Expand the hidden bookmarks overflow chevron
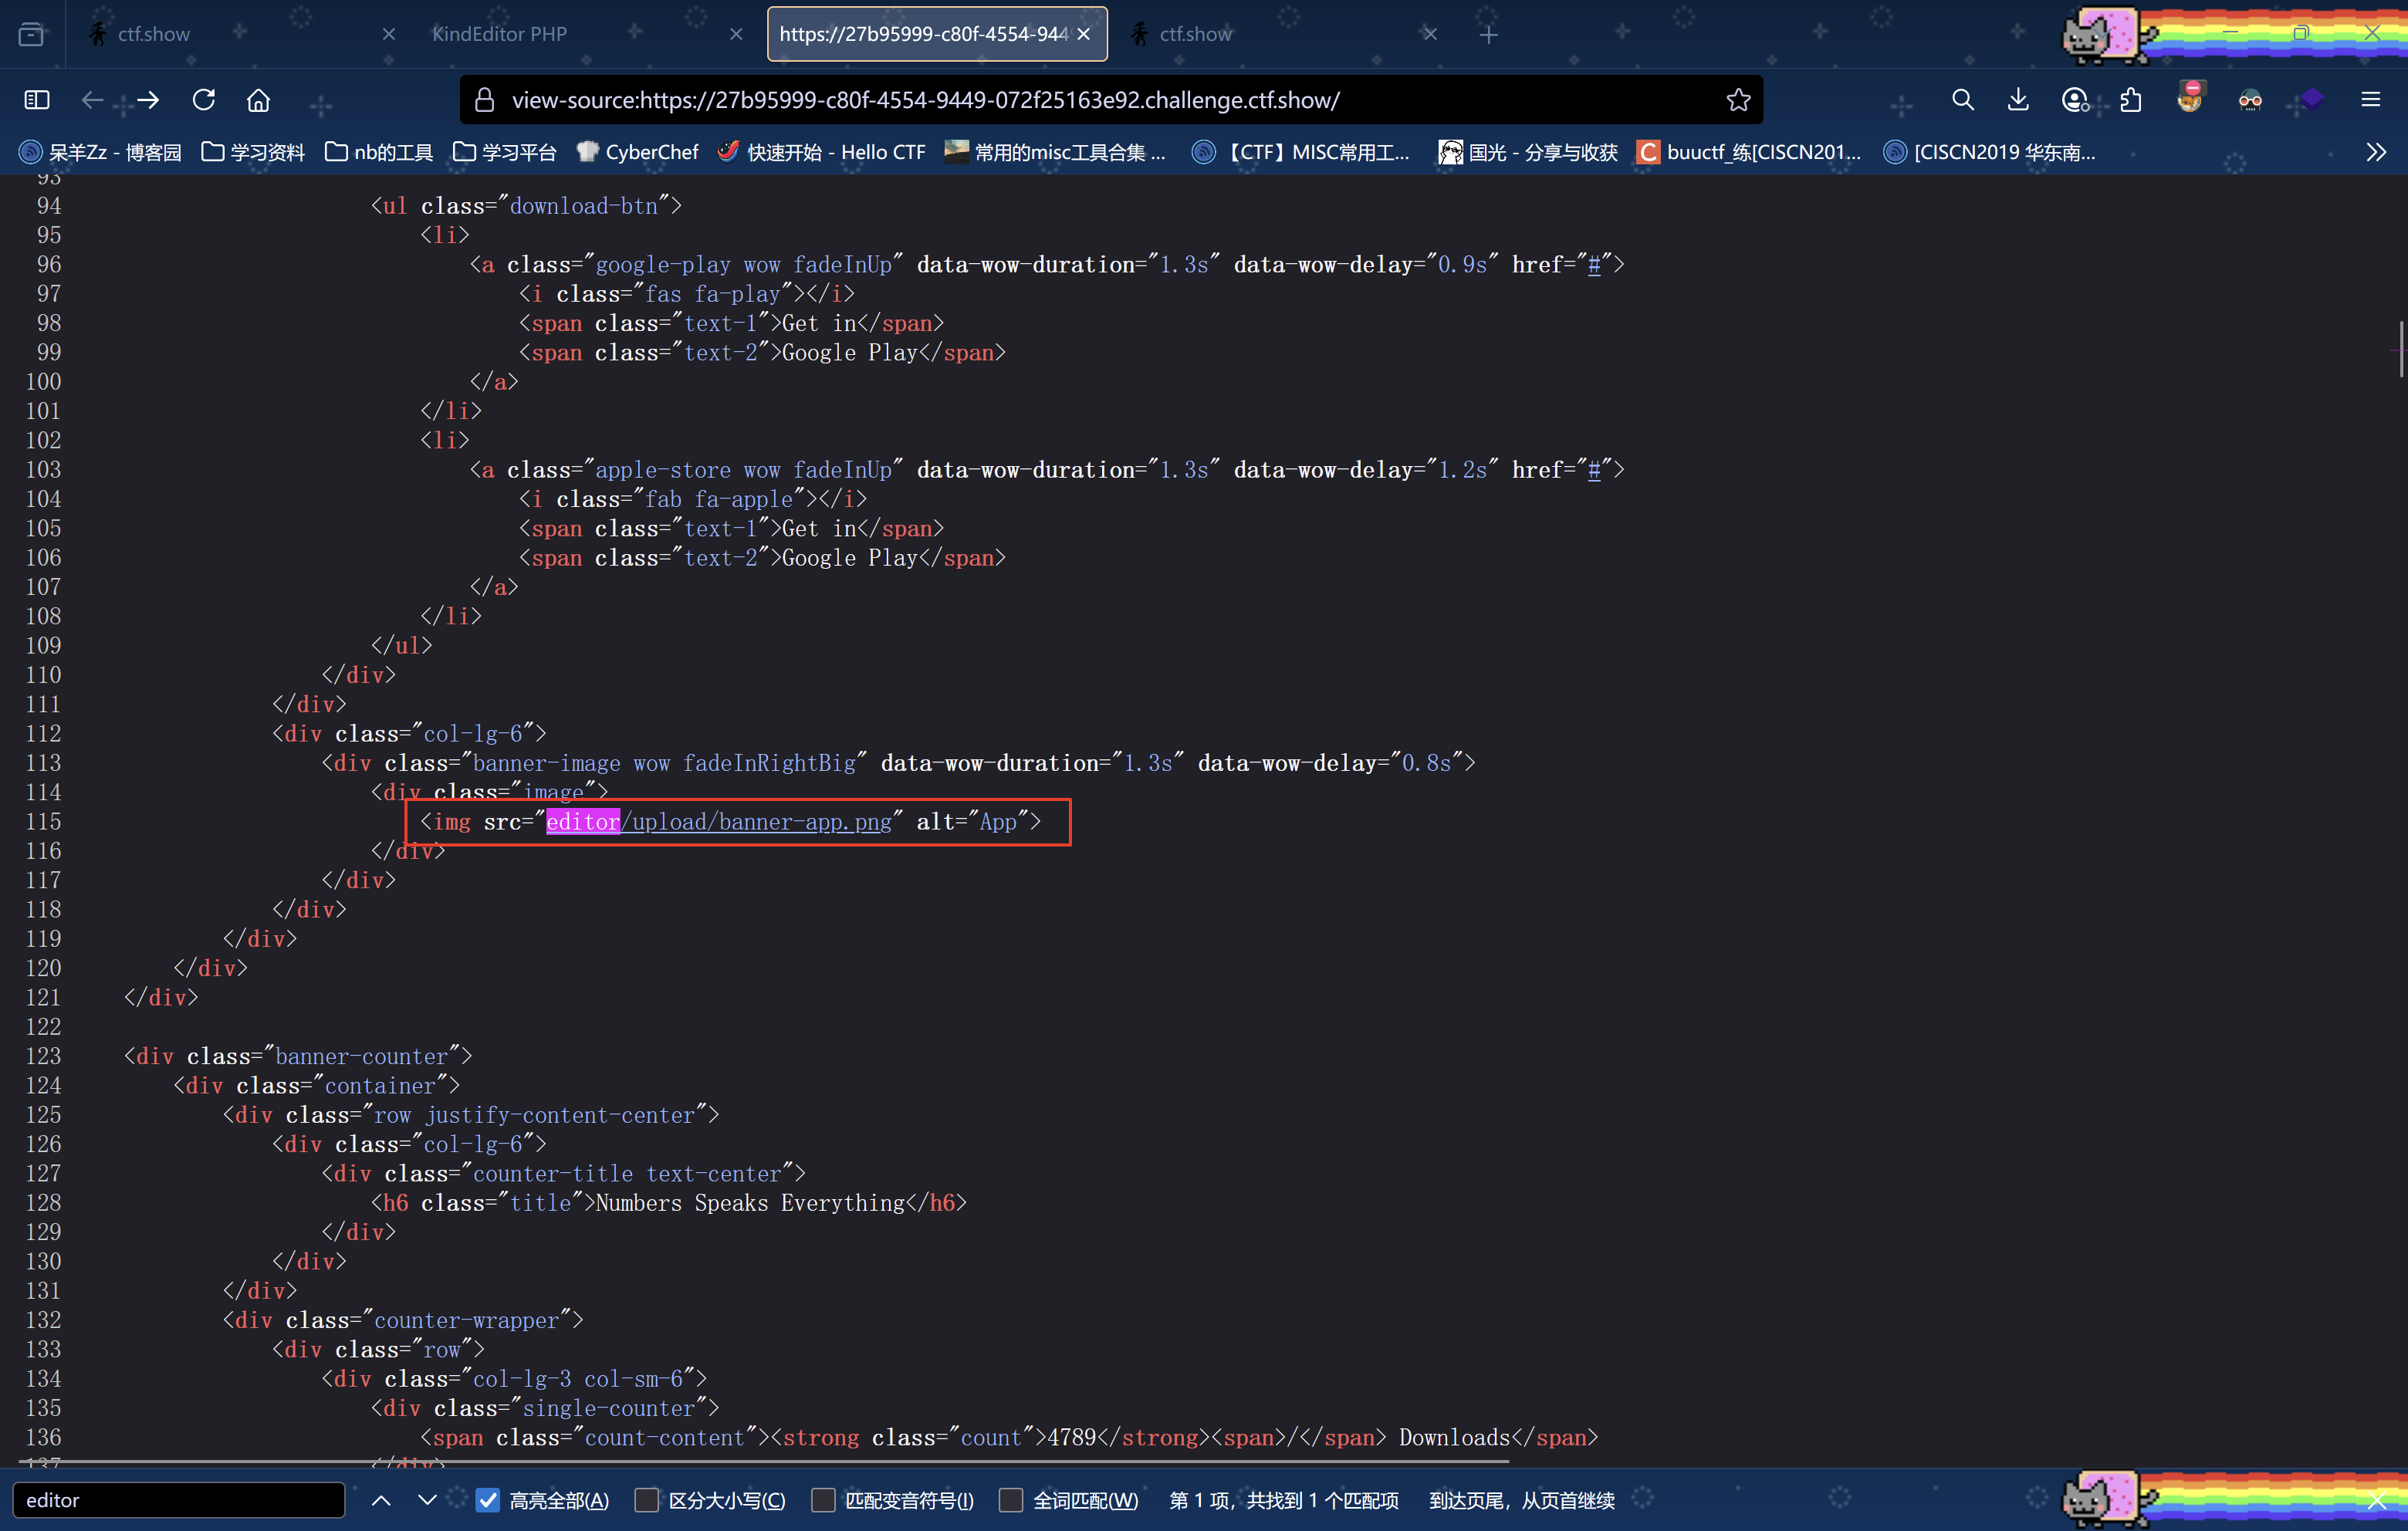 coord(2376,152)
